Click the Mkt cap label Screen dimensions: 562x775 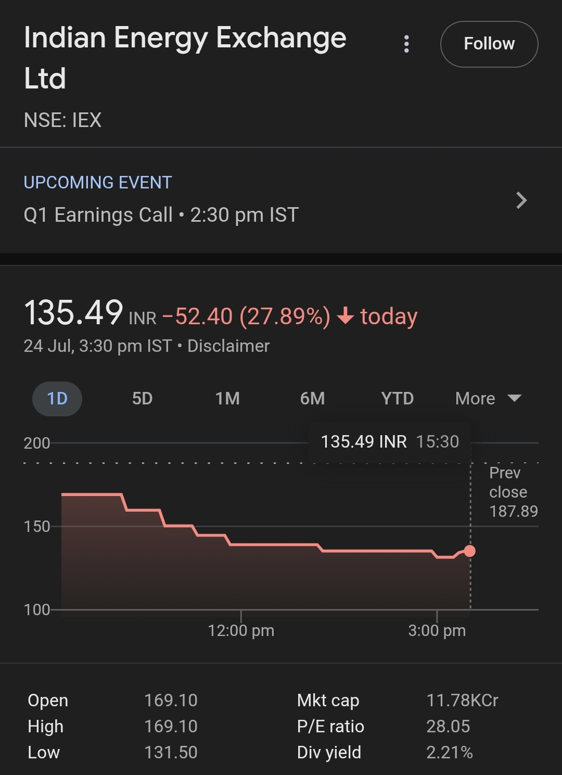pyautogui.click(x=328, y=701)
